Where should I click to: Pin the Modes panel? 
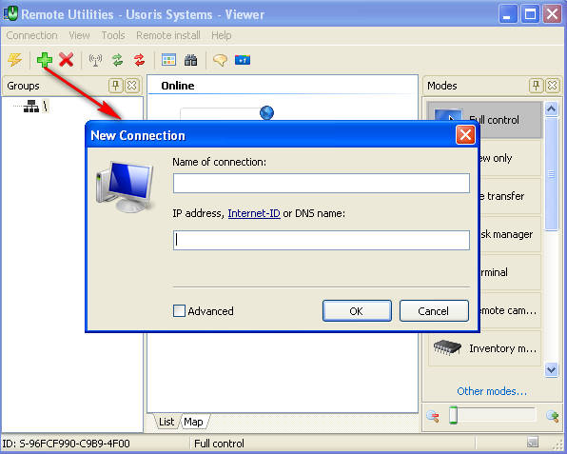537,86
